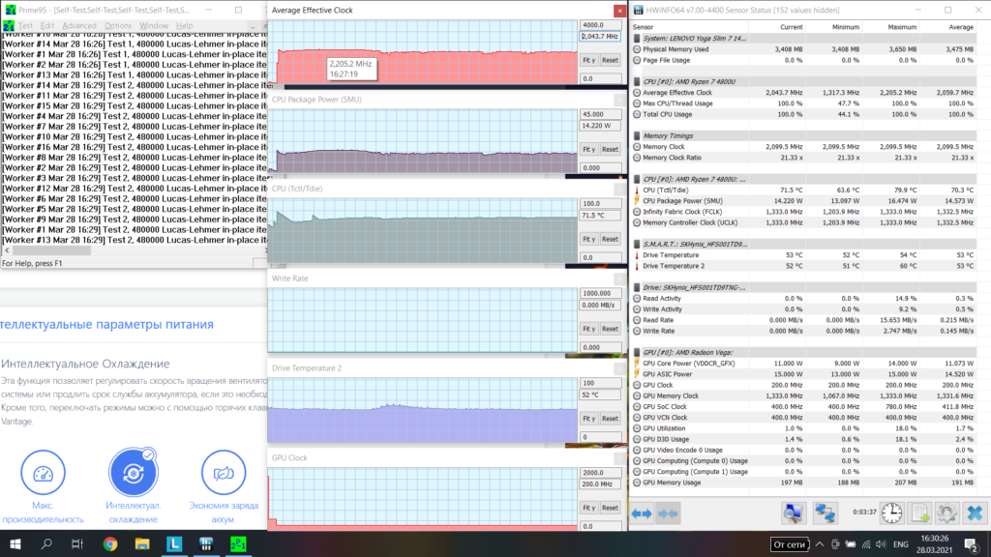Click the HWiNFO clock reset-timer icon
The height and width of the screenshot is (557, 991).
[891, 513]
